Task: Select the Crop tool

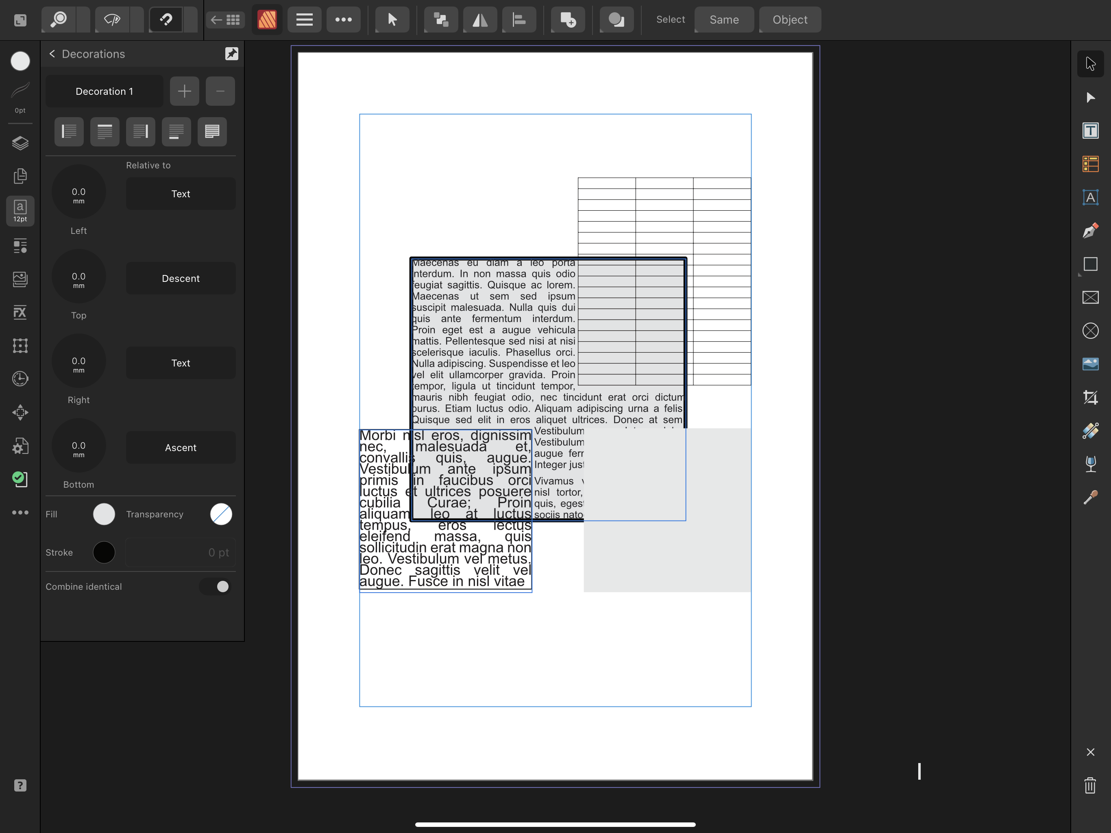Action: point(1090,397)
